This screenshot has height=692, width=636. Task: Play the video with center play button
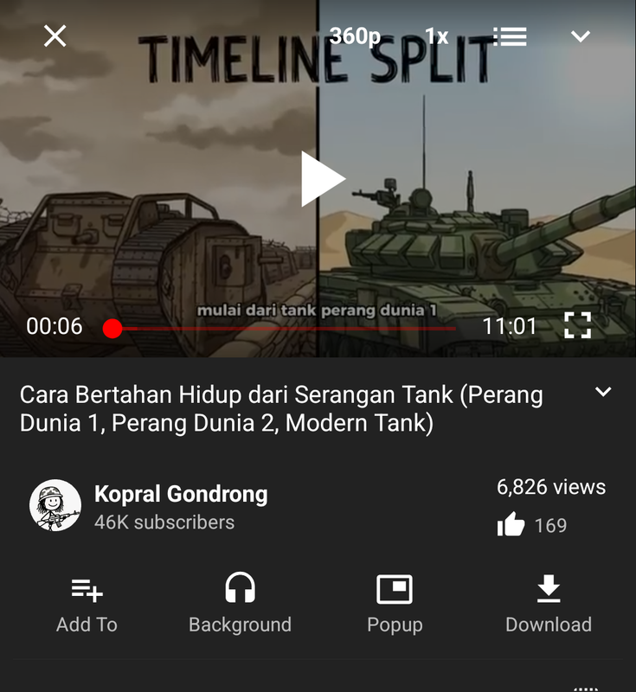coord(323,179)
